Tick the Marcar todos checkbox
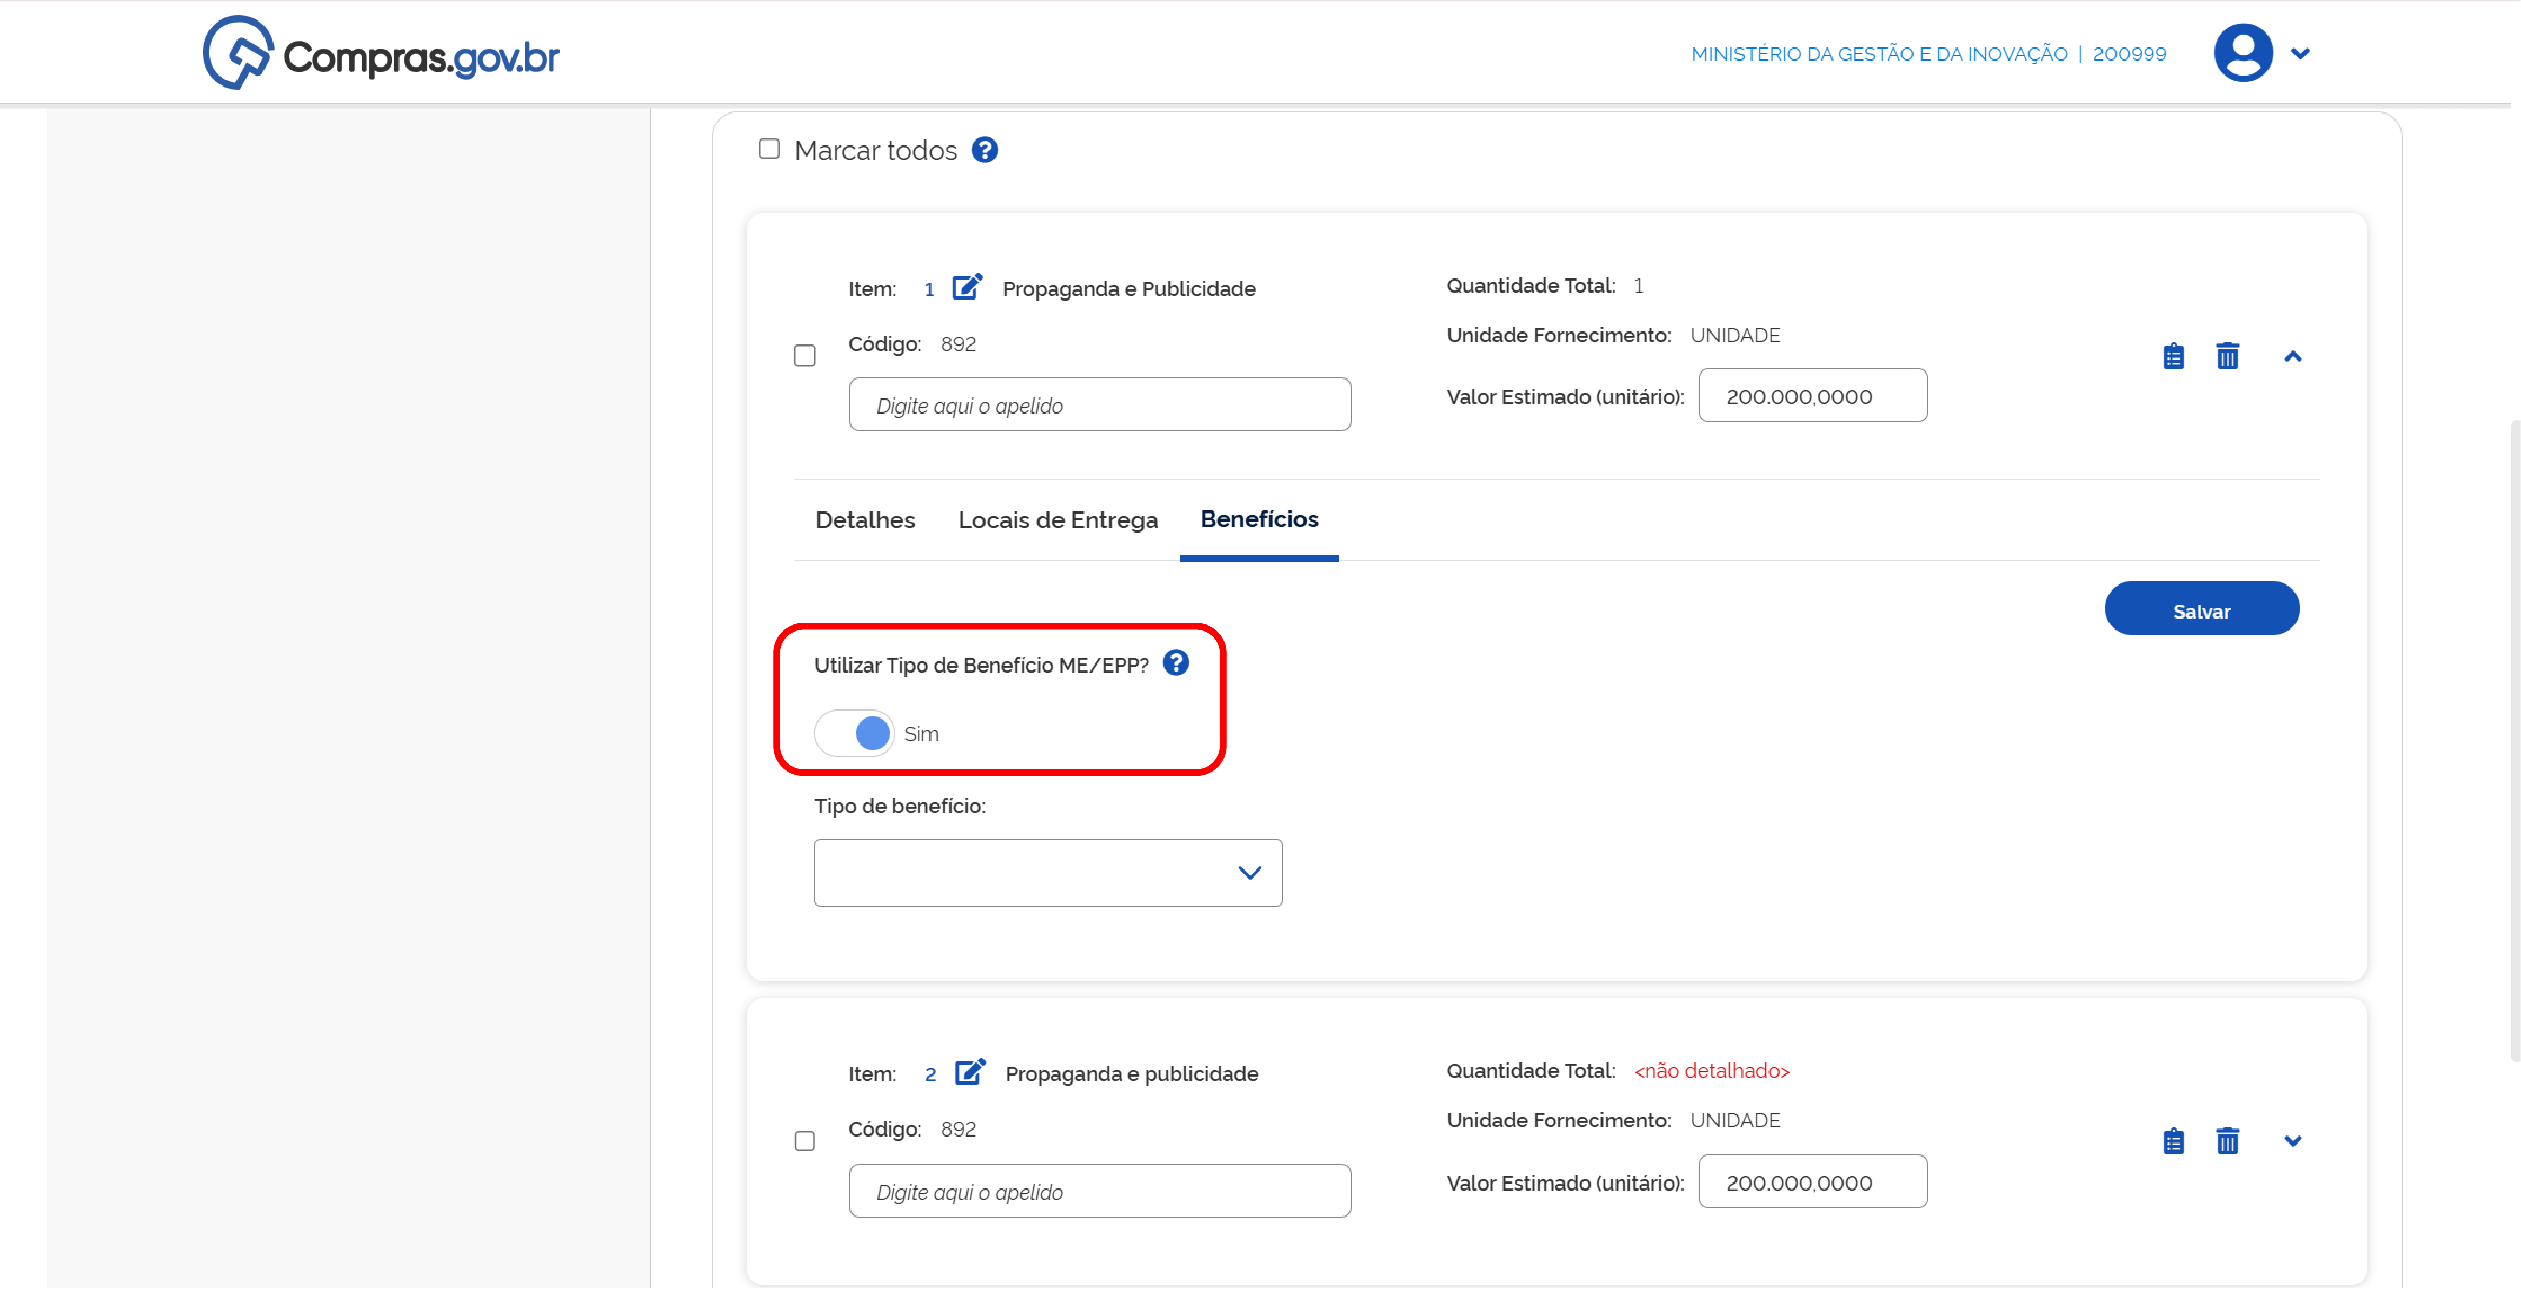This screenshot has width=2521, height=1289. (x=769, y=149)
